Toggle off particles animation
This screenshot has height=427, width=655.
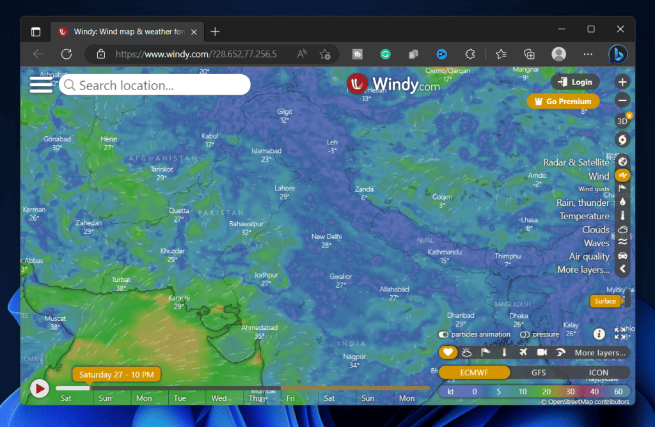pyautogui.click(x=444, y=334)
